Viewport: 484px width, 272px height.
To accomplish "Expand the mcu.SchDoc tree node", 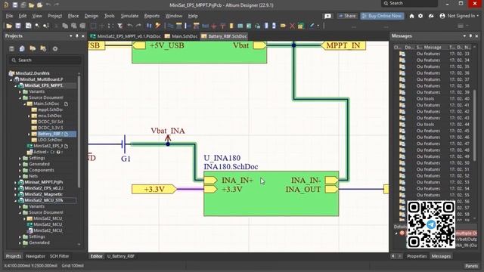I will 29,116.
